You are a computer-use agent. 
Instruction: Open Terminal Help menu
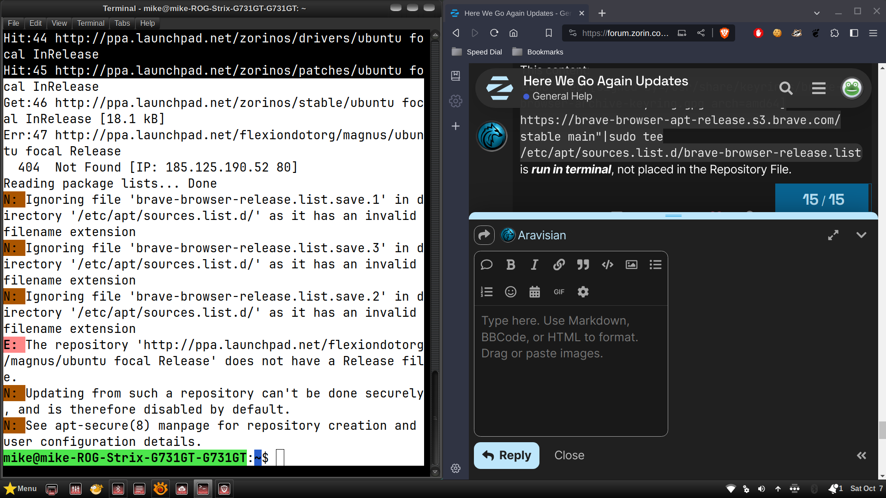pyautogui.click(x=147, y=23)
